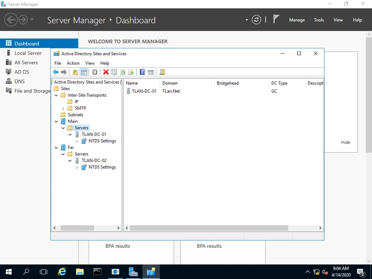Screen dimensions: 372x279
Task: Click the horizontal scrollbar of the list pane
Action: click(x=209, y=228)
